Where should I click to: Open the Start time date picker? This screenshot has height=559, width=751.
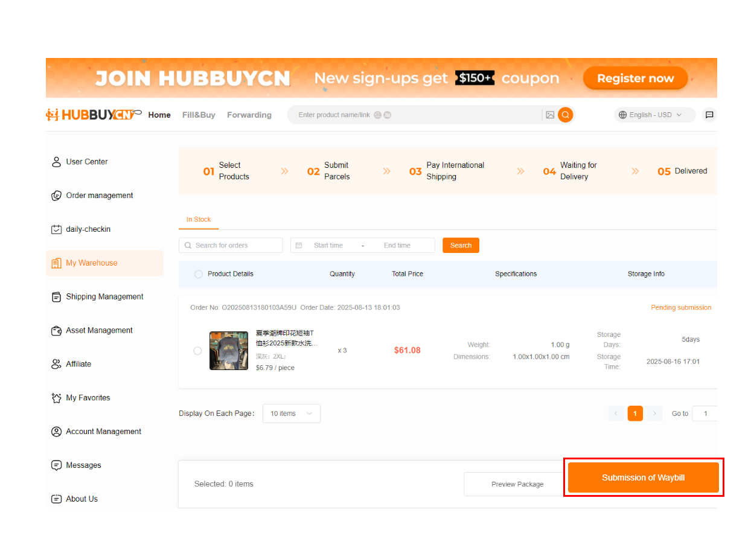point(328,245)
